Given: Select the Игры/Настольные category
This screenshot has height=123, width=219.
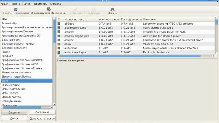Looking at the screenshot, I should [x=27, y=89].
